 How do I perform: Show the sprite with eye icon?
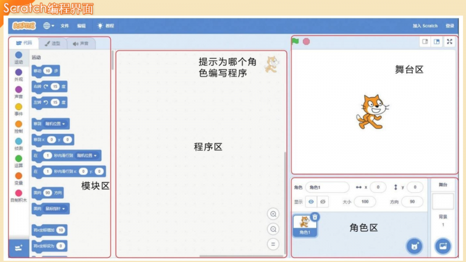click(311, 202)
